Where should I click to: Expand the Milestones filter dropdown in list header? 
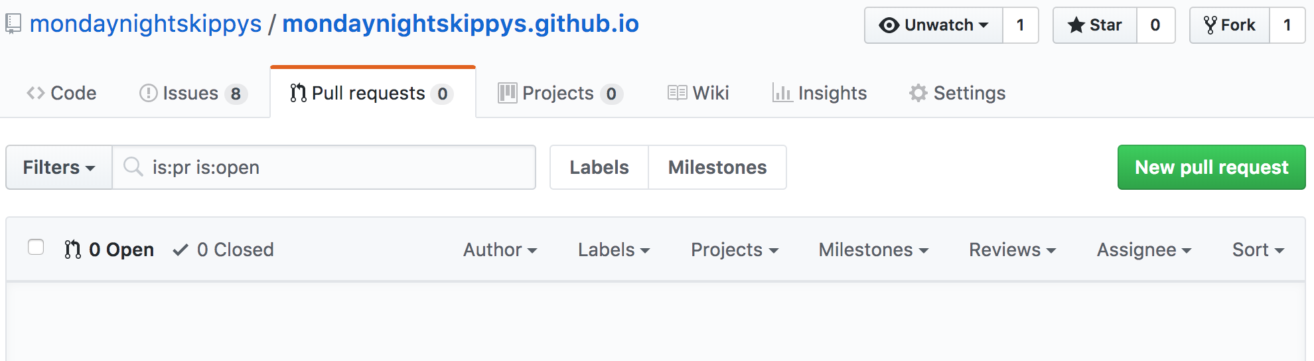873,250
